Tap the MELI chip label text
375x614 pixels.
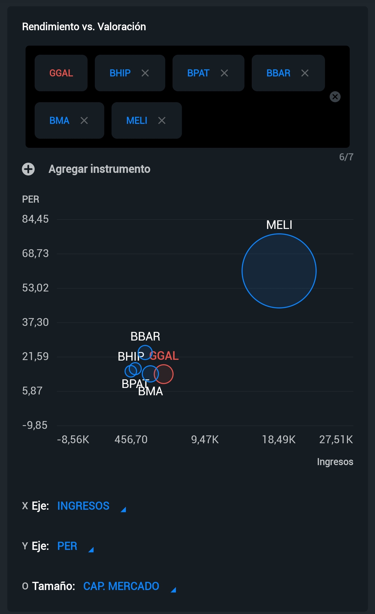click(137, 120)
